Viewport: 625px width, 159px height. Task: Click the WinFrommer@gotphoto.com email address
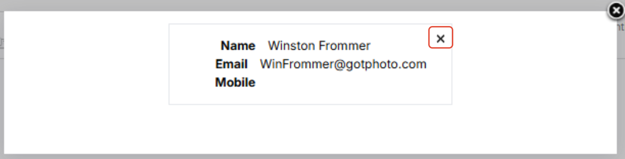click(x=343, y=64)
